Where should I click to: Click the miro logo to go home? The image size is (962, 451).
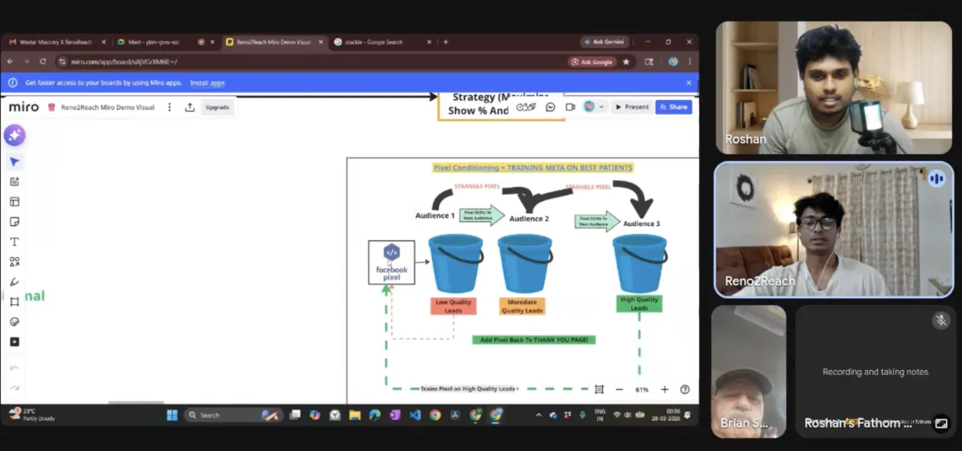click(x=24, y=107)
